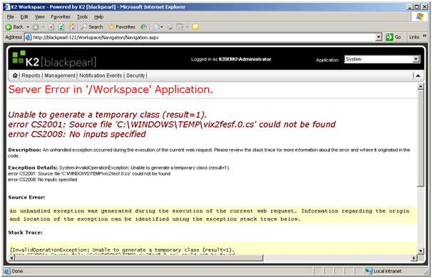Viewport: 432px width, 278px height.
Task: Open the Reports navigation item
Action: click(31, 76)
